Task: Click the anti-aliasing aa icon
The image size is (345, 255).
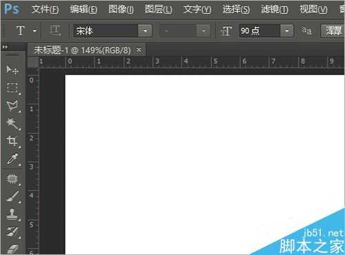Action: 306,30
